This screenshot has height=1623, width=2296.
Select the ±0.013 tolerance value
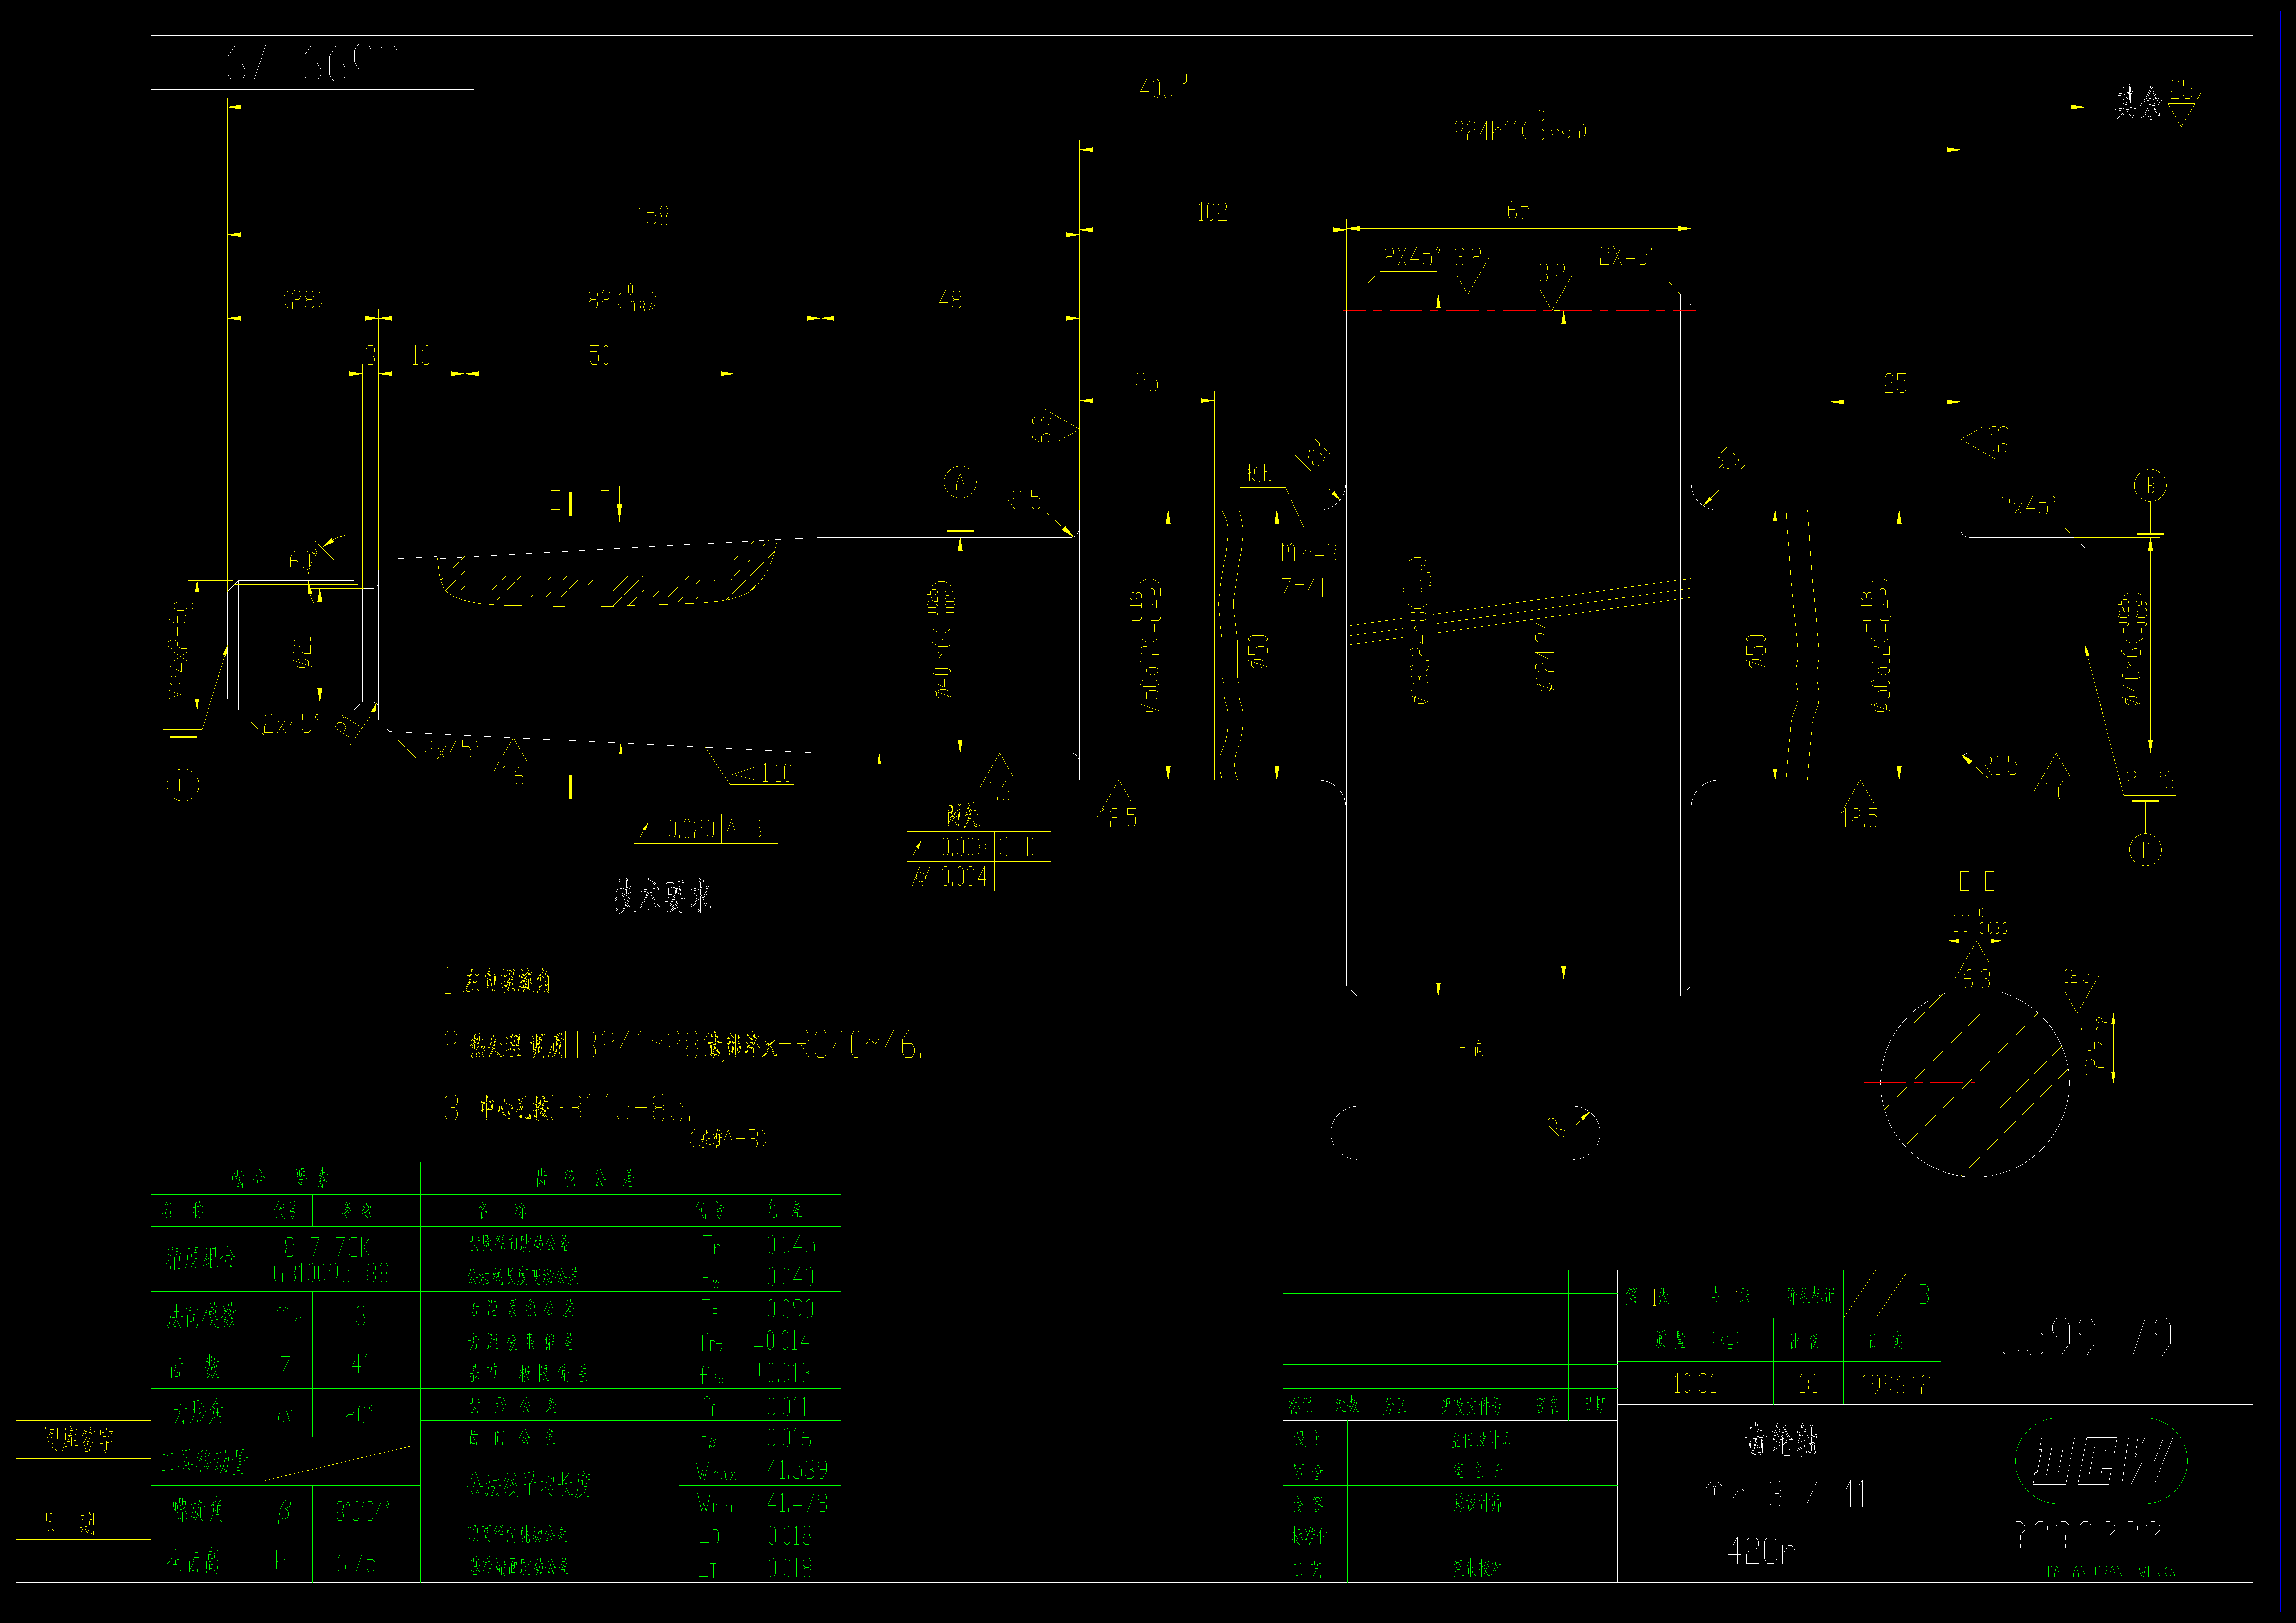tap(783, 1373)
